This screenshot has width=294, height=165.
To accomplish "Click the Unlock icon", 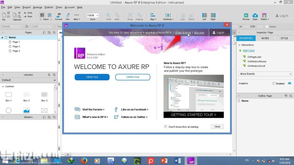I will [191, 16].
